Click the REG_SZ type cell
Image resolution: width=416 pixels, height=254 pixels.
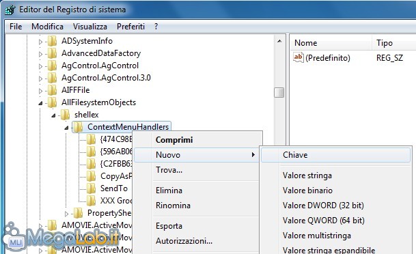click(x=389, y=58)
